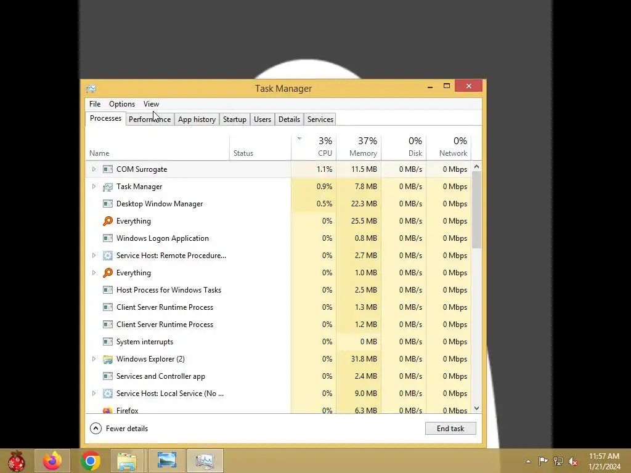Sort by the Name column header

pyautogui.click(x=157, y=148)
